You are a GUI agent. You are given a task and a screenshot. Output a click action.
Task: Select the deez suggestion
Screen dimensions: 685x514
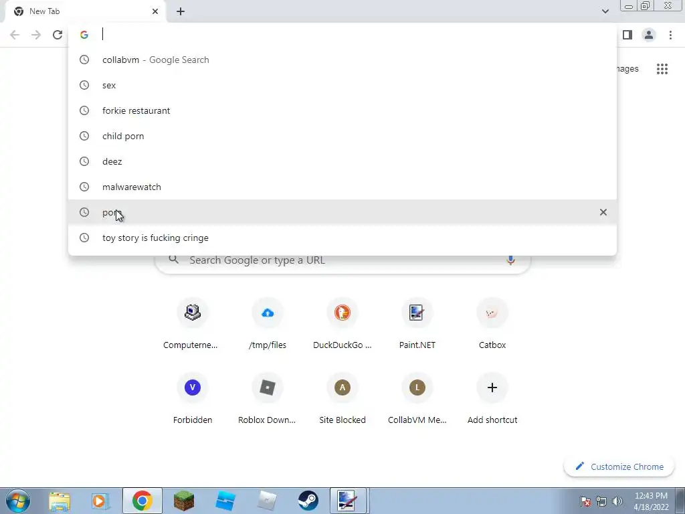pyautogui.click(x=342, y=161)
